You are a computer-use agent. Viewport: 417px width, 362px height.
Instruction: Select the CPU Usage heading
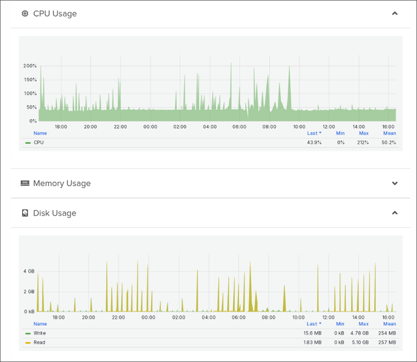pyautogui.click(x=55, y=13)
